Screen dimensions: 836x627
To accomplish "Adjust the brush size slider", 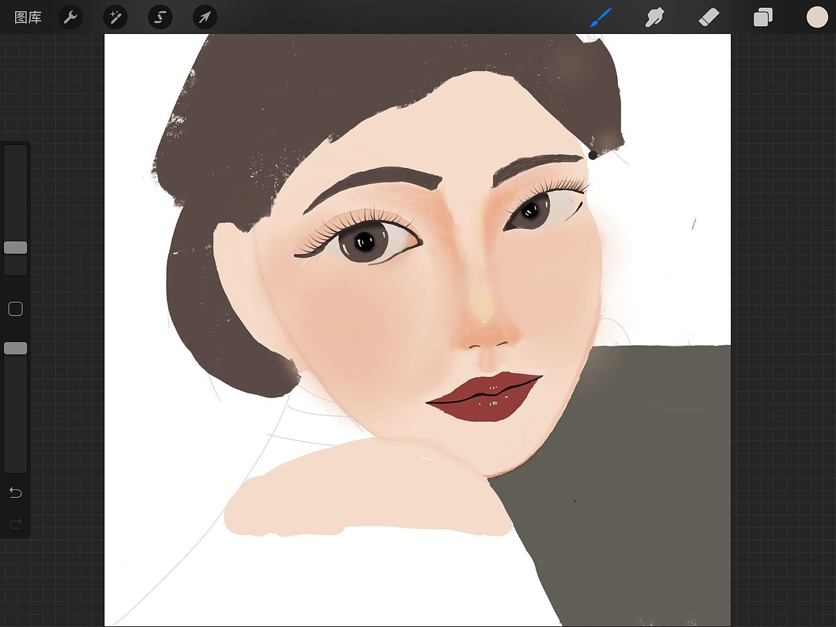I will click(16, 248).
